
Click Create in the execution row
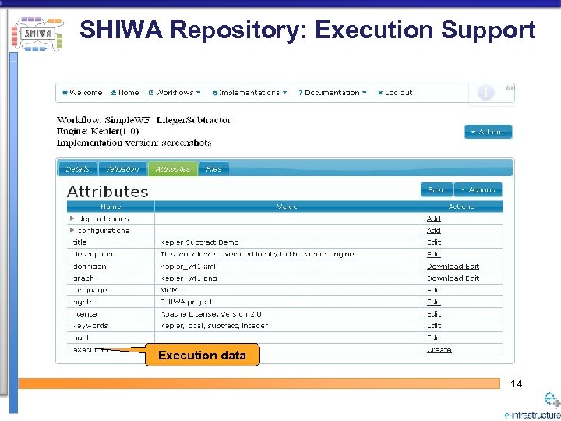(x=439, y=350)
